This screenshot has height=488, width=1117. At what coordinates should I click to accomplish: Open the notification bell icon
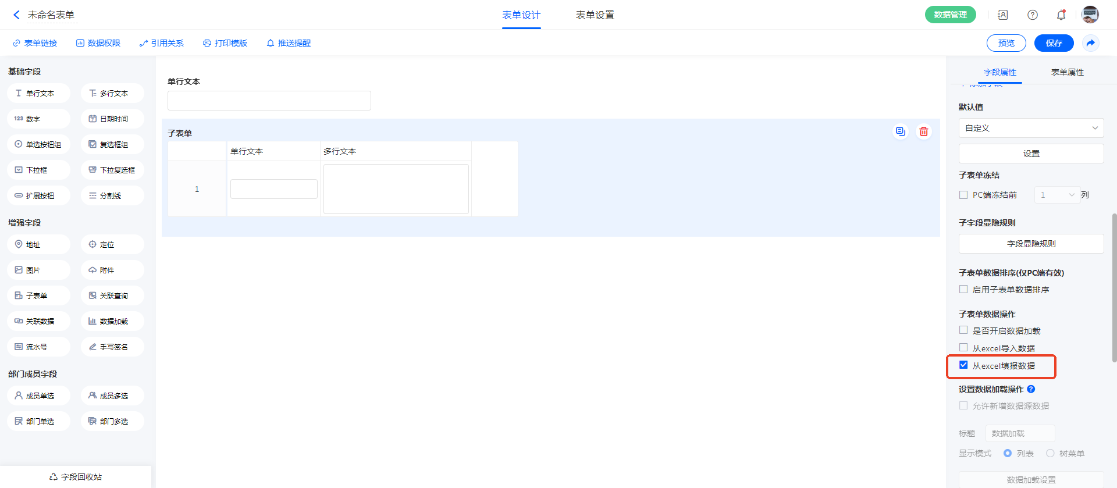pos(1061,15)
